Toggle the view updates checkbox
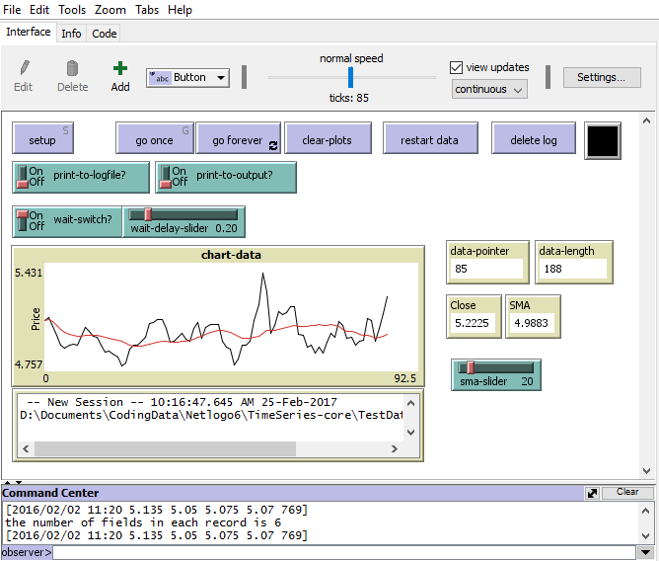The width and height of the screenshot is (659, 561). (x=456, y=68)
